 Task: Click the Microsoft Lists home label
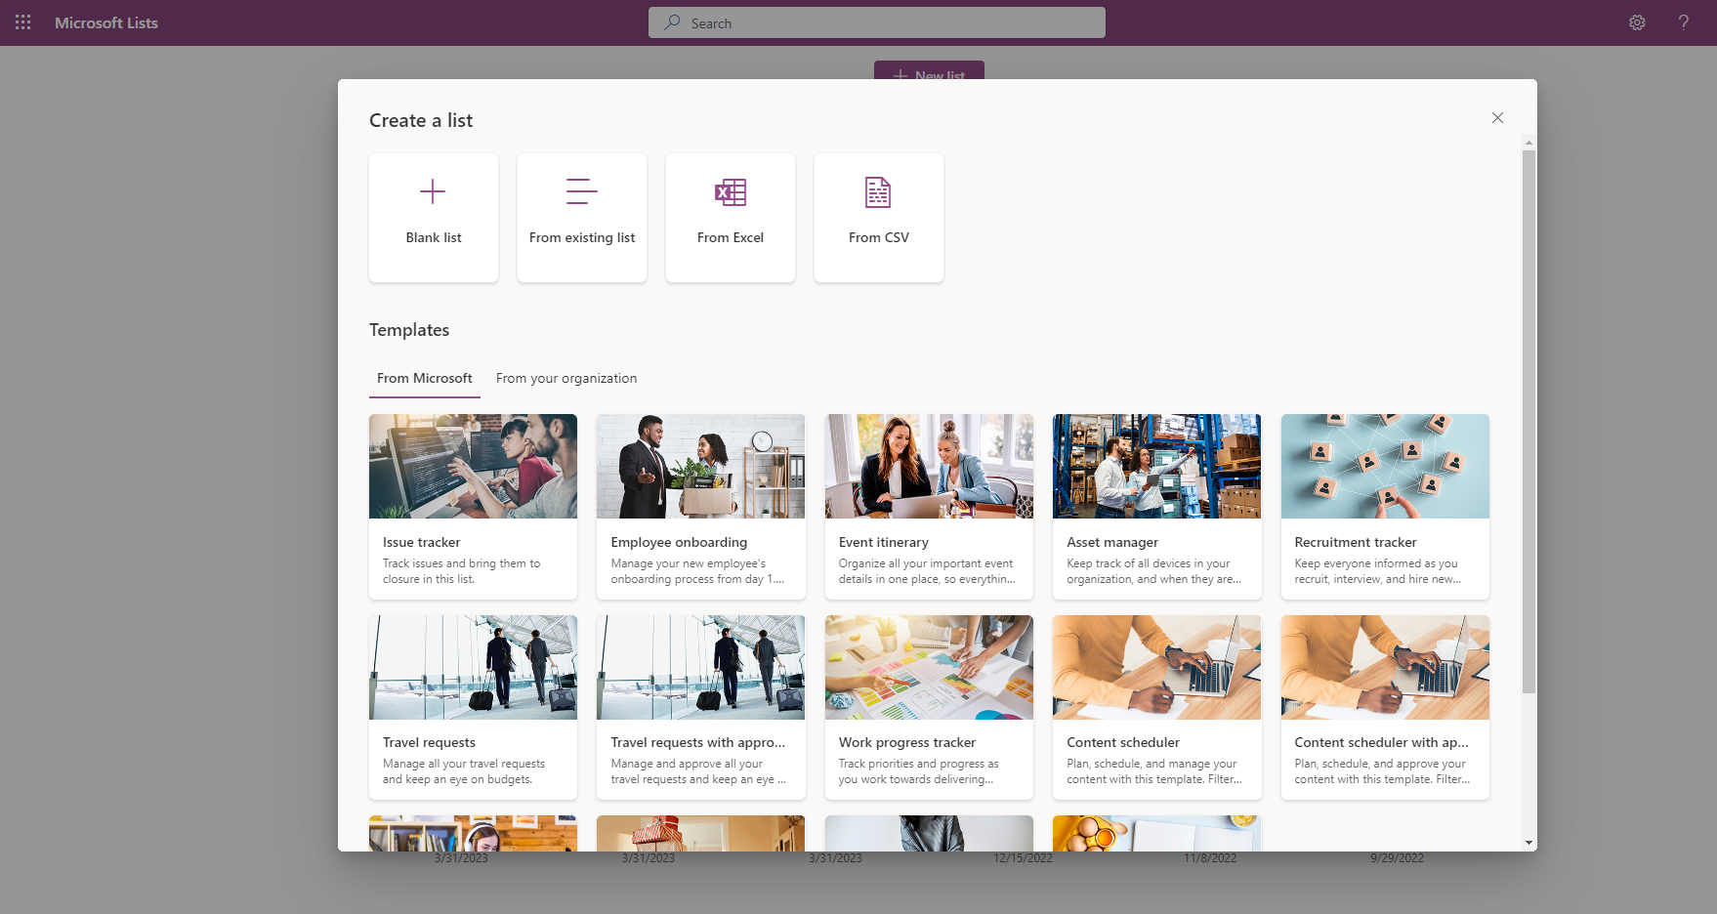107,21
